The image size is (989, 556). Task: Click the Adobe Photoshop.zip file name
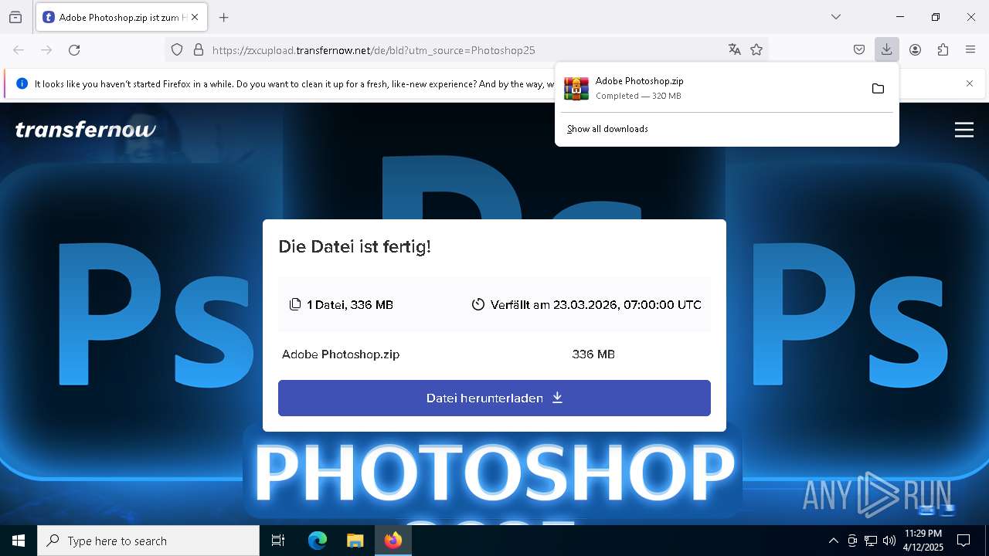coord(341,354)
